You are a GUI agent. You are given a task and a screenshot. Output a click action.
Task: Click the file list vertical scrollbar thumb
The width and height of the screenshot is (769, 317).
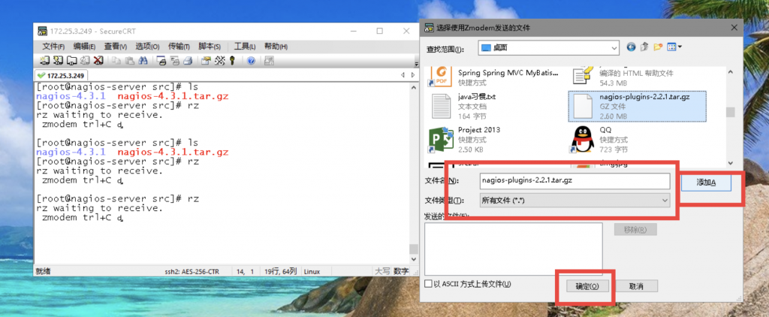(x=730, y=113)
